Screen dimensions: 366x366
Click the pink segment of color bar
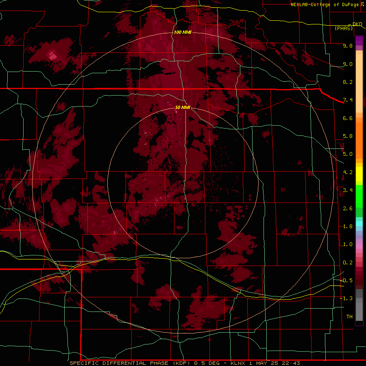tap(359, 246)
